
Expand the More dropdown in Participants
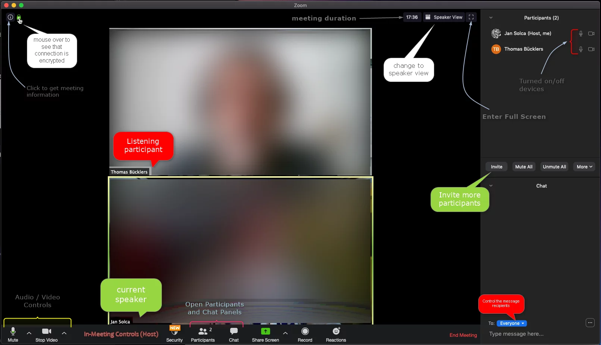point(584,167)
